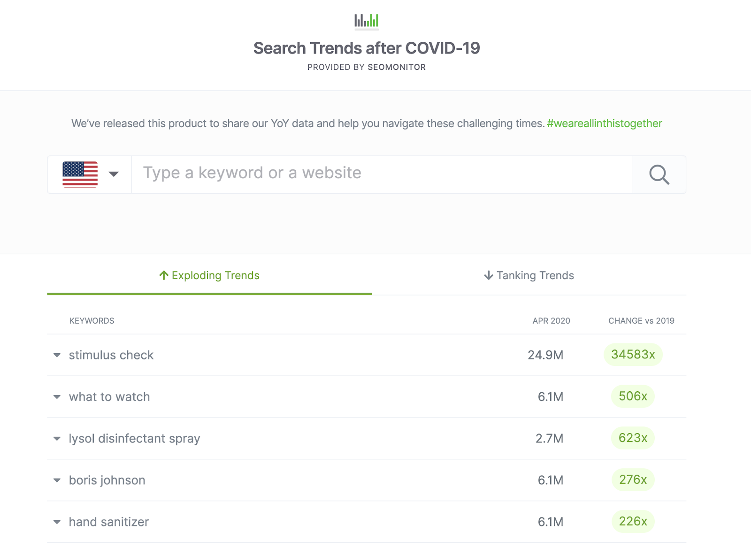Expand the lysol disinfectant spray row
751x547 pixels.
[57, 439]
